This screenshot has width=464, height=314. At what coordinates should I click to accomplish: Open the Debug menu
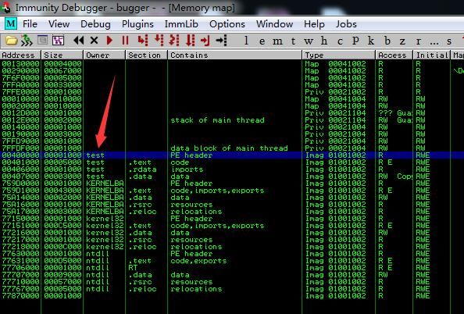95,24
